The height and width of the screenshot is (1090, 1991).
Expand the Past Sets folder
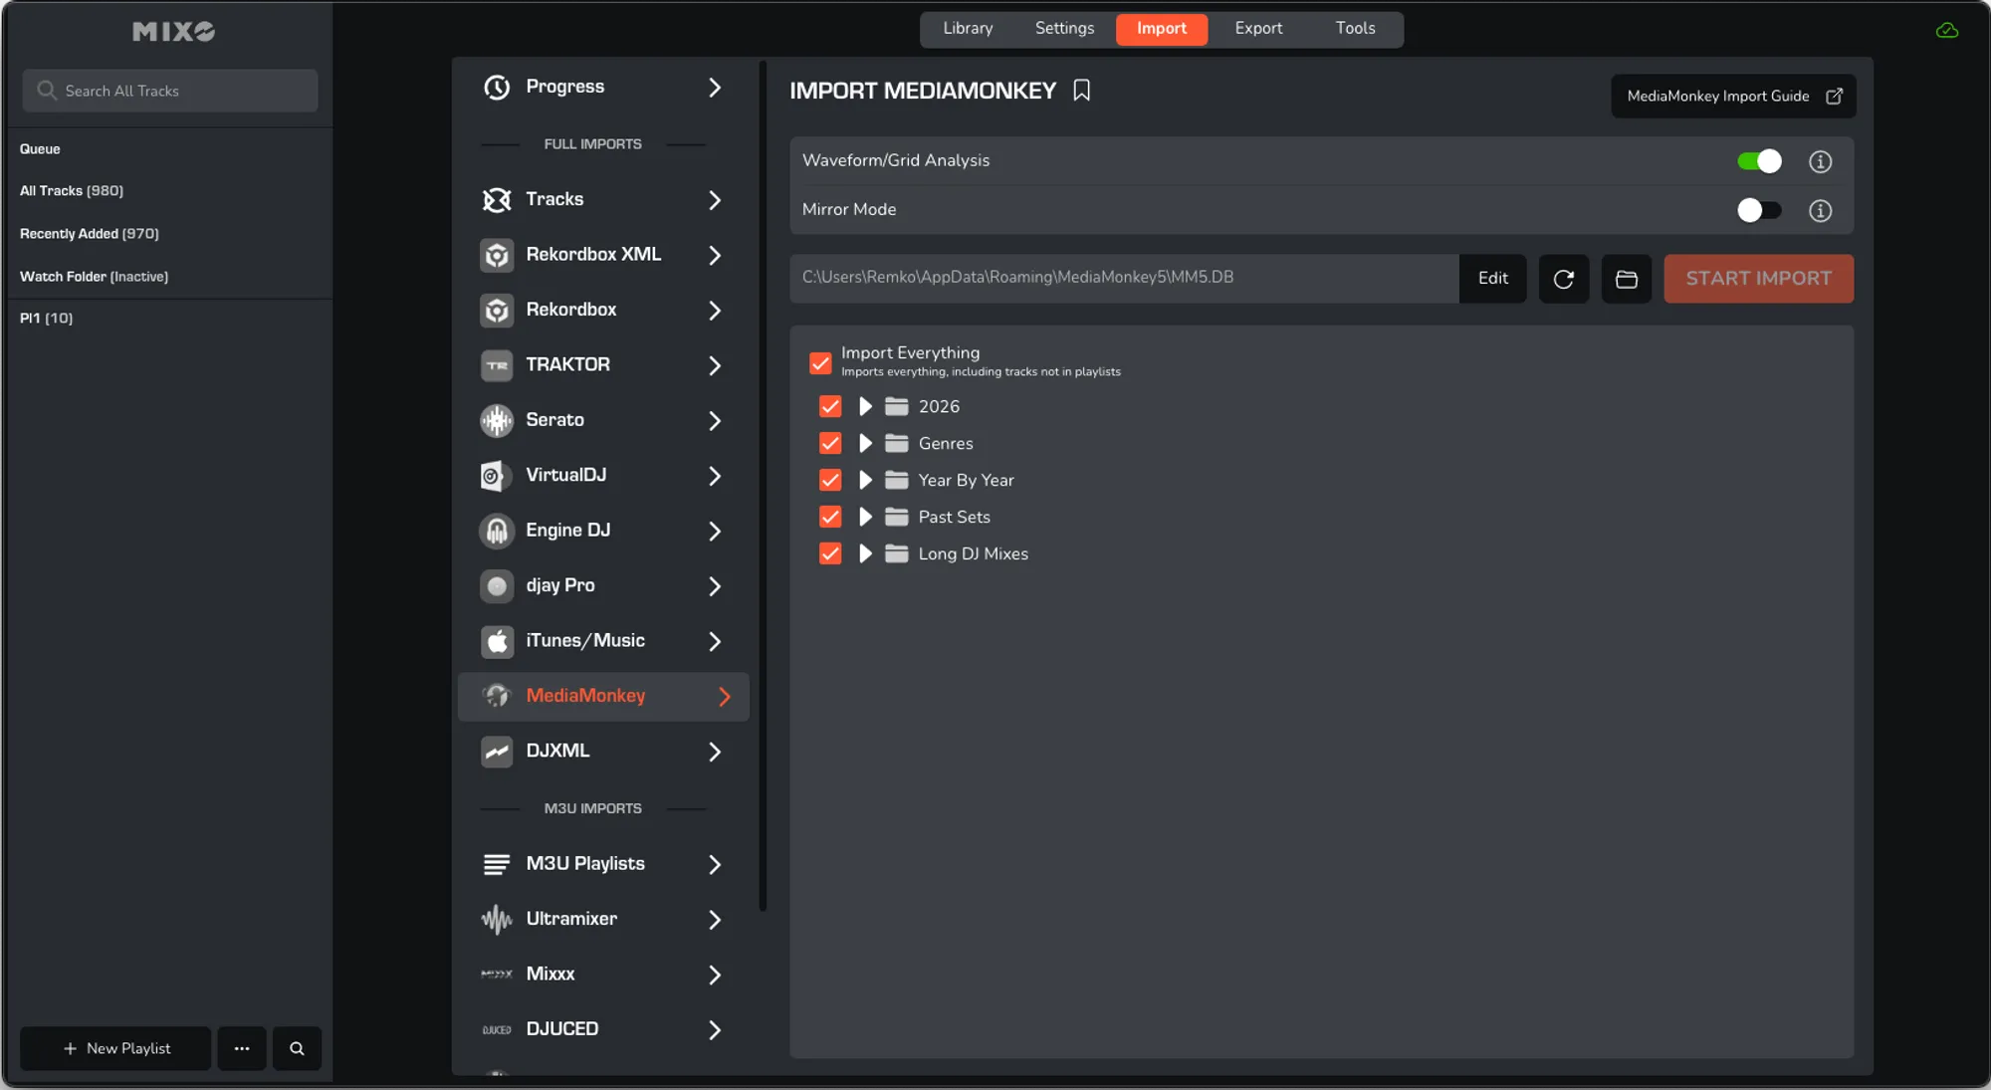click(x=865, y=518)
